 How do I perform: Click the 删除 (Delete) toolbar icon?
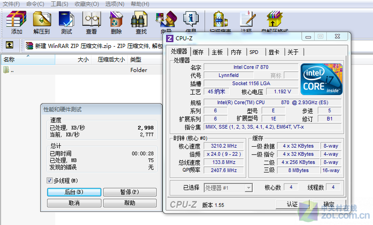[x=116, y=19]
